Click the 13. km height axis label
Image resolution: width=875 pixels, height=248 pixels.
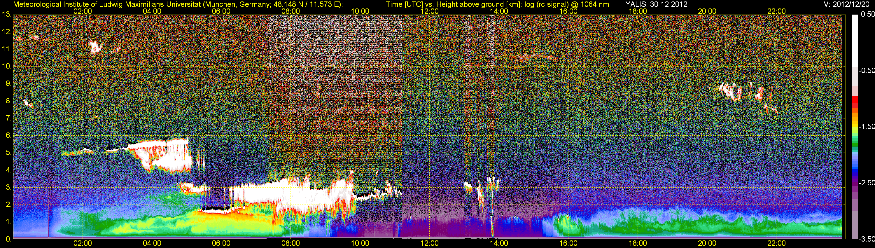[x=6, y=15]
